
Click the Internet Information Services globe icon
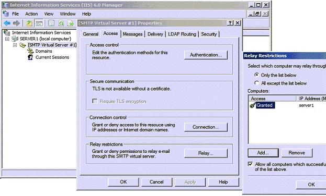[7, 32]
